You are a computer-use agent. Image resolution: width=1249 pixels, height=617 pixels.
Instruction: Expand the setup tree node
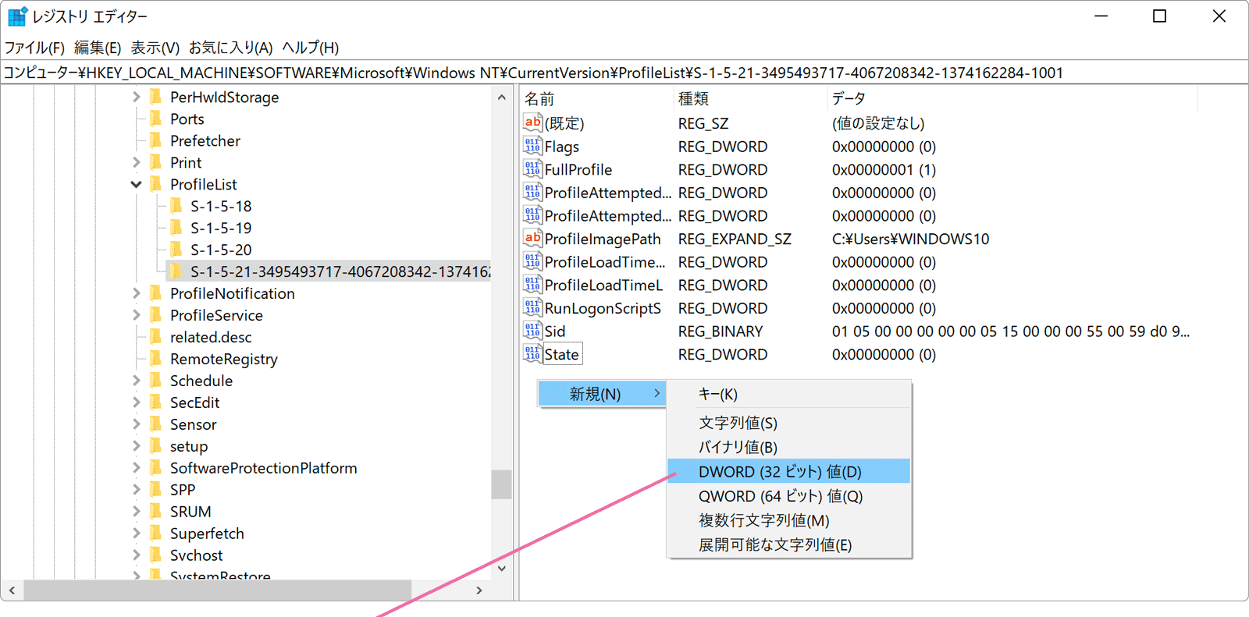pyautogui.click(x=137, y=446)
